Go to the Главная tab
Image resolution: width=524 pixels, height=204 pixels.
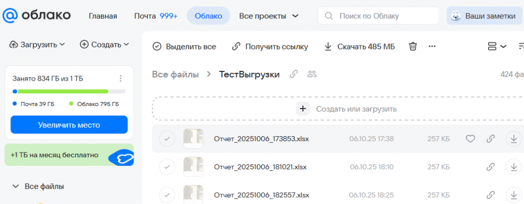(x=103, y=16)
